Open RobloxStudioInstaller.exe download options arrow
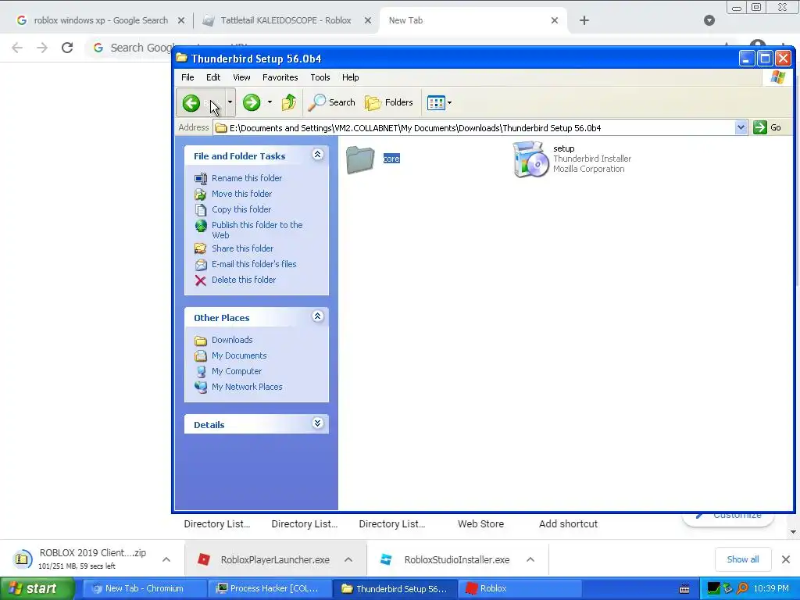The width and height of the screenshot is (800, 600). pyautogui.click(x=530, y=559)
